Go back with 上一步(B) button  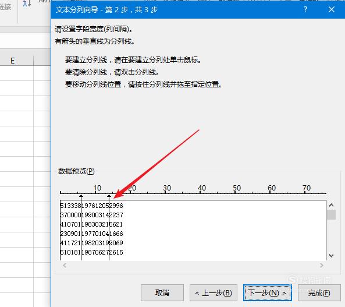214,292
